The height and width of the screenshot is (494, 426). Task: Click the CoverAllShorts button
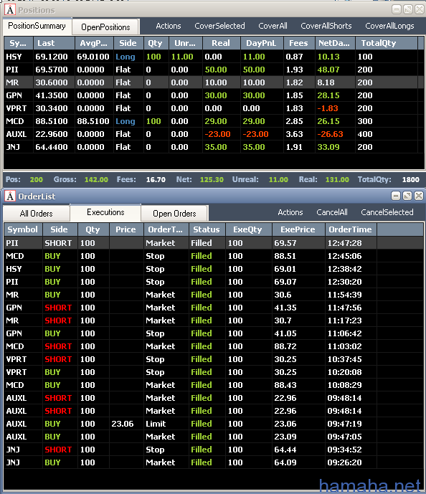326,26
